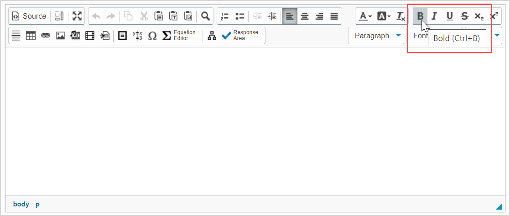Viewport: 510px width, 216px height.
Task: Toggle Italic formatting
Action: (x=434, y=16)
